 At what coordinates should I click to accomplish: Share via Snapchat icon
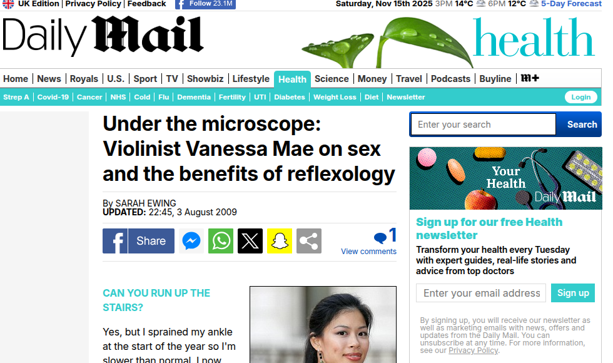point(280,241)
